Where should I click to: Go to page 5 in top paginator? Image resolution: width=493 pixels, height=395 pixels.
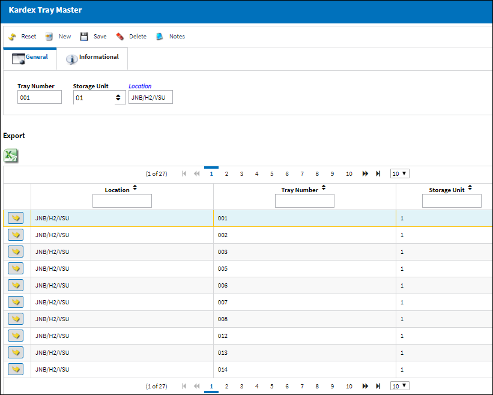coord(271,173)
